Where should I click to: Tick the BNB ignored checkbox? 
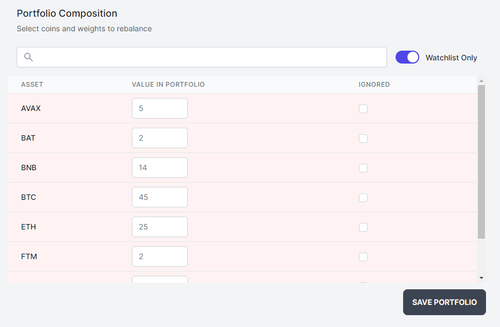363,168
